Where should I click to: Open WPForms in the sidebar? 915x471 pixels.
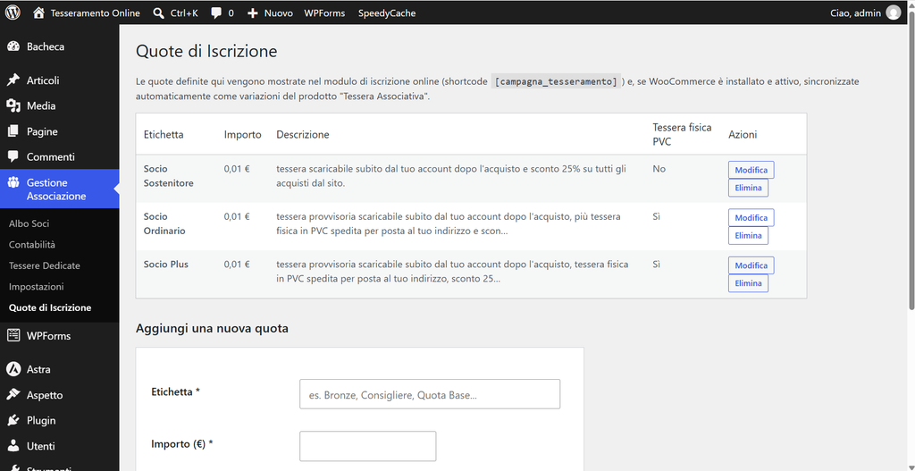(48, 335)
